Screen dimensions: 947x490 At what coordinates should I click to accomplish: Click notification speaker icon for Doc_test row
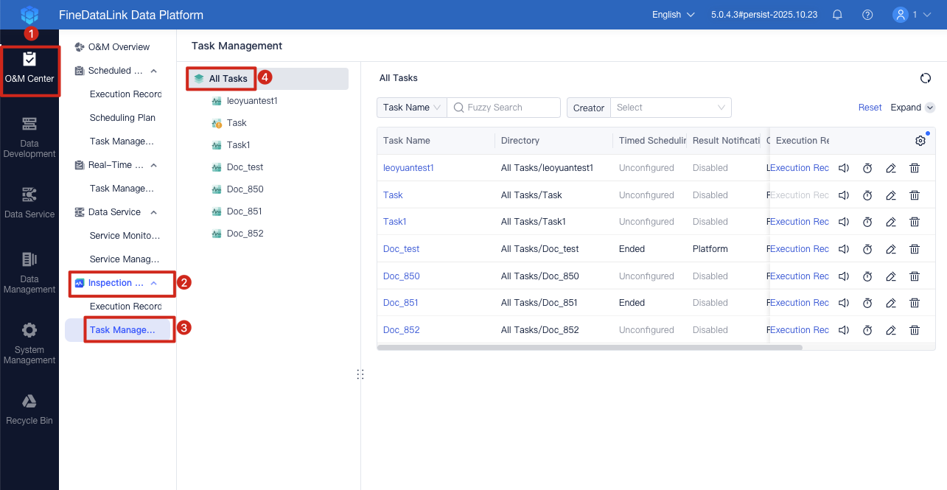tap(844, 249)
